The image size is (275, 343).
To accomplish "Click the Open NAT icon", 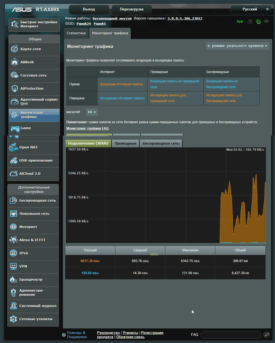I will (13, 147).
